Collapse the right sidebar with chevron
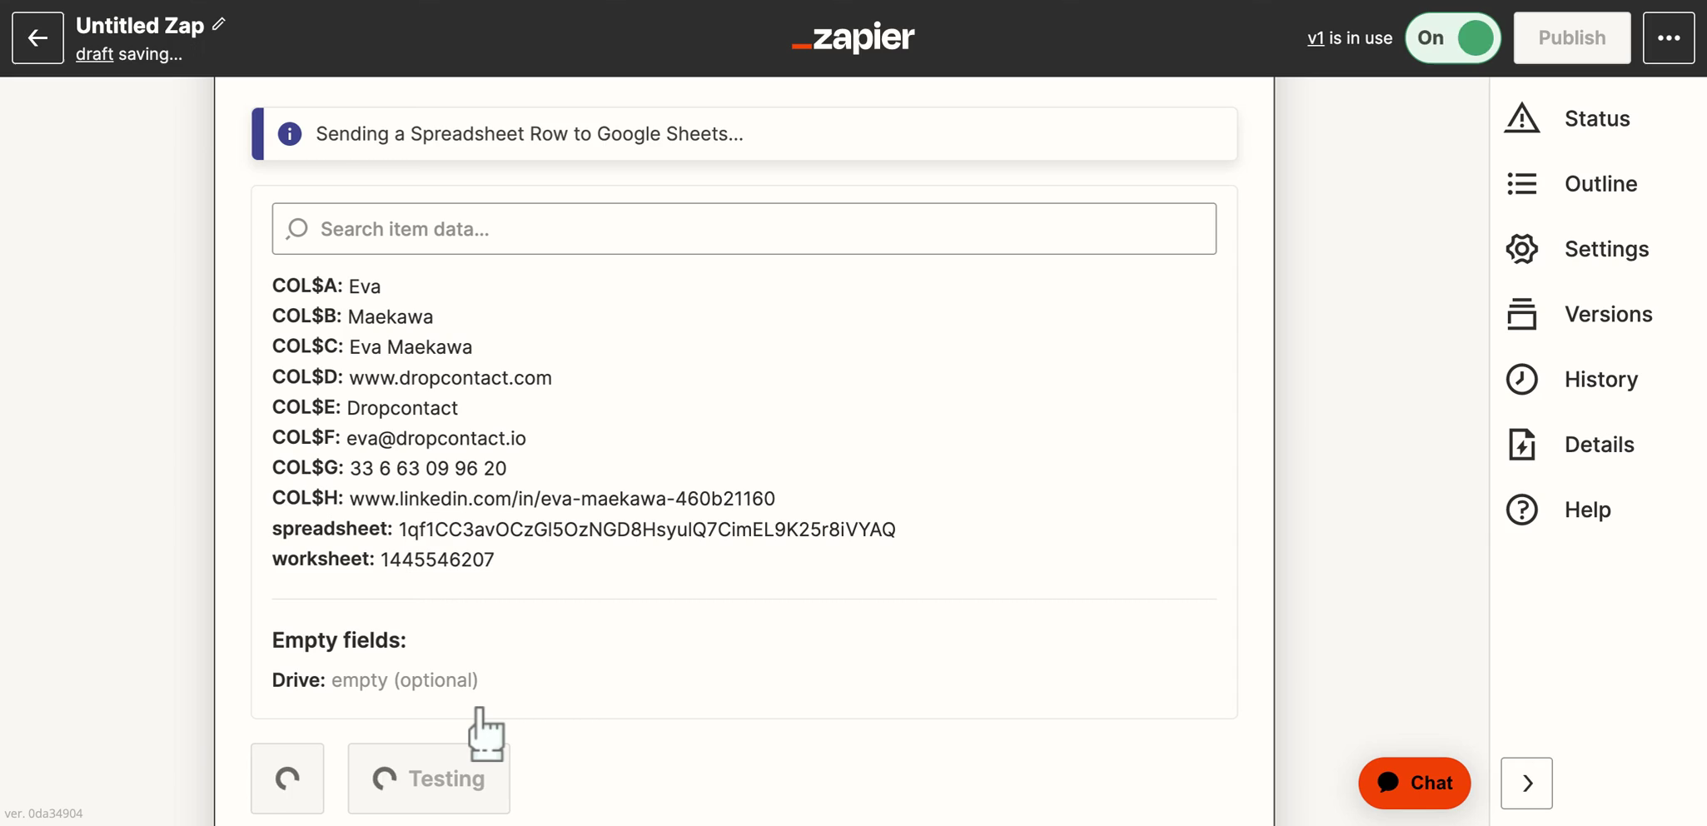This screenshot has width=1707, height=826. pyautogui.click(x=1526, y=783)
